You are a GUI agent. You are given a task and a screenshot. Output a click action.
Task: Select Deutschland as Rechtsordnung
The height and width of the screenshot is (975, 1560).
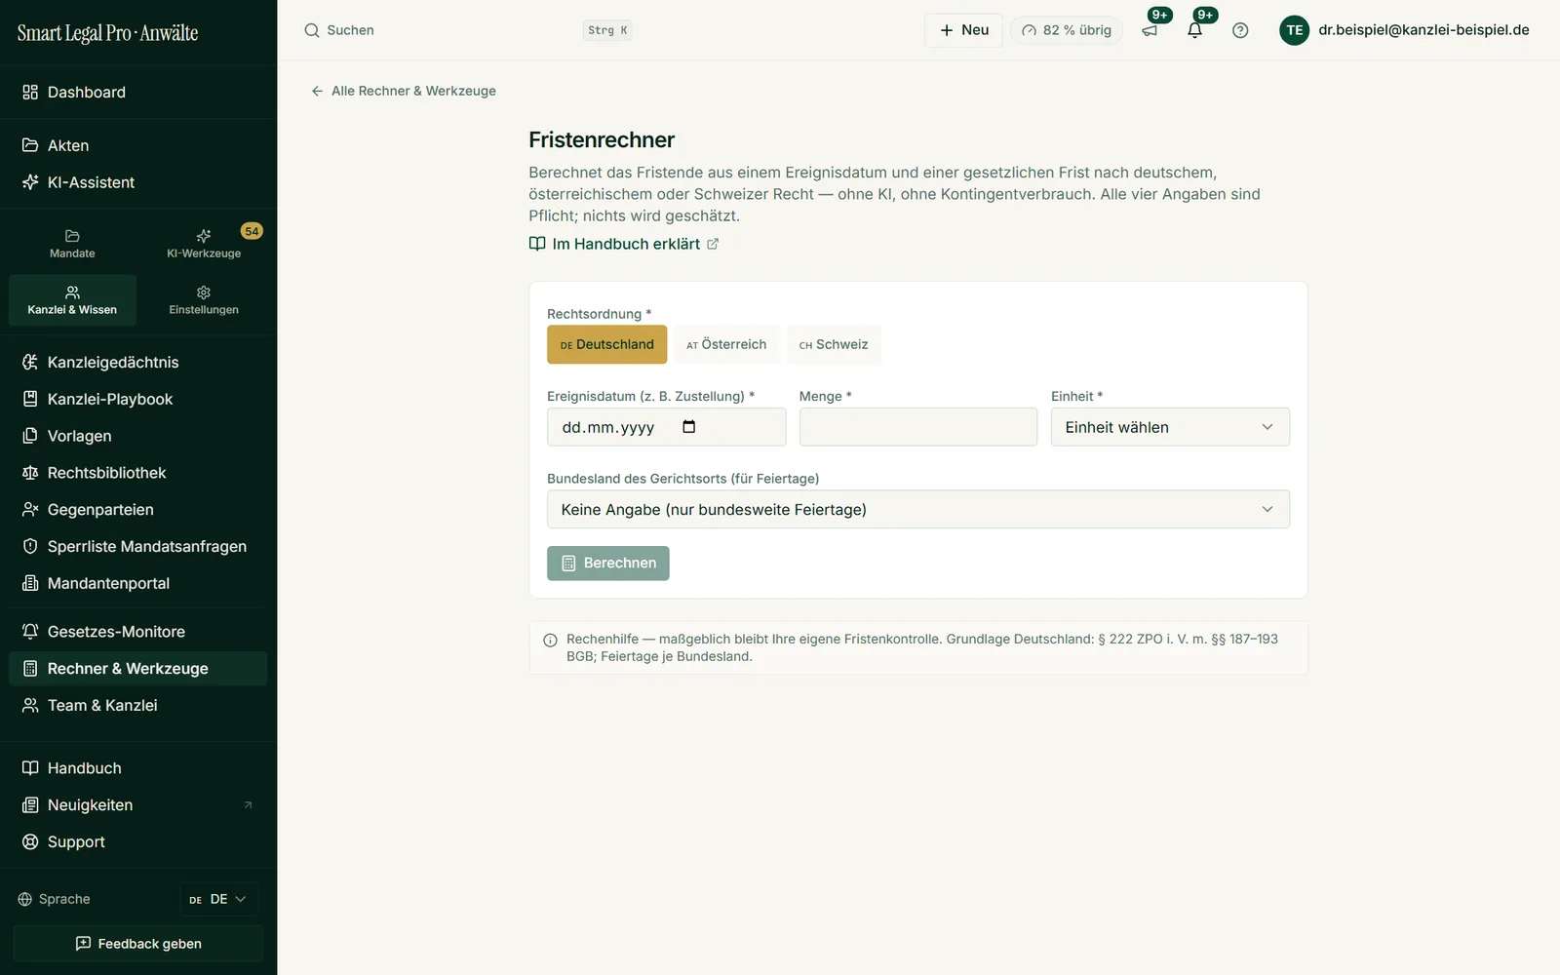coord(606,345)
